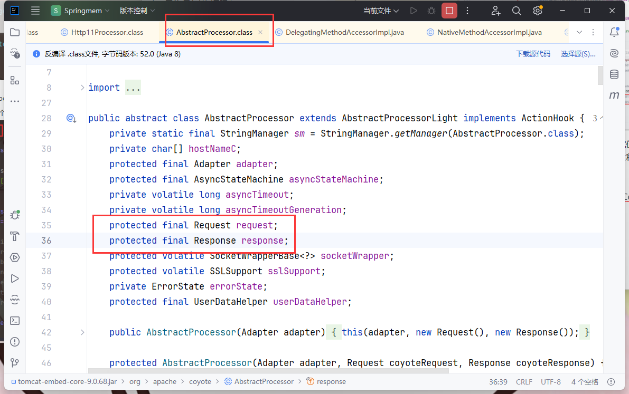Open the Git tool window
This screenshot has height=394, width=629.
[x=15, y=363]
